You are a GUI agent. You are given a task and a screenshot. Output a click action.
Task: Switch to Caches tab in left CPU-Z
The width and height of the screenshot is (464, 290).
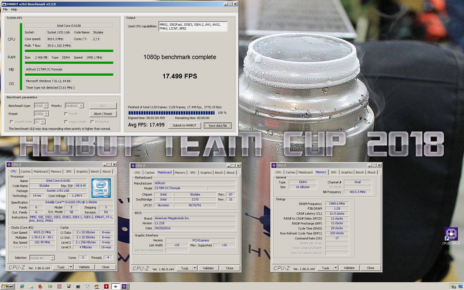pos(26,172)
